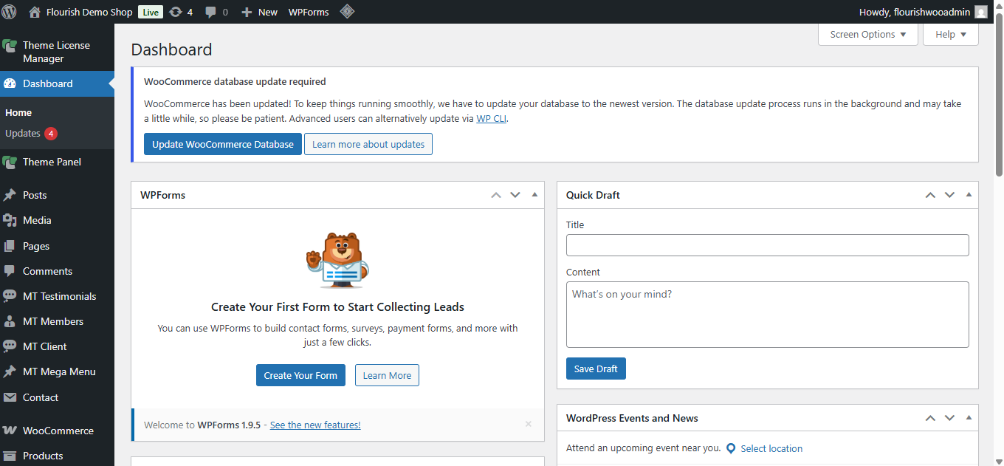Open the MT Testimonials menu label
This screenshot has height=466, width=1004.
60,296
